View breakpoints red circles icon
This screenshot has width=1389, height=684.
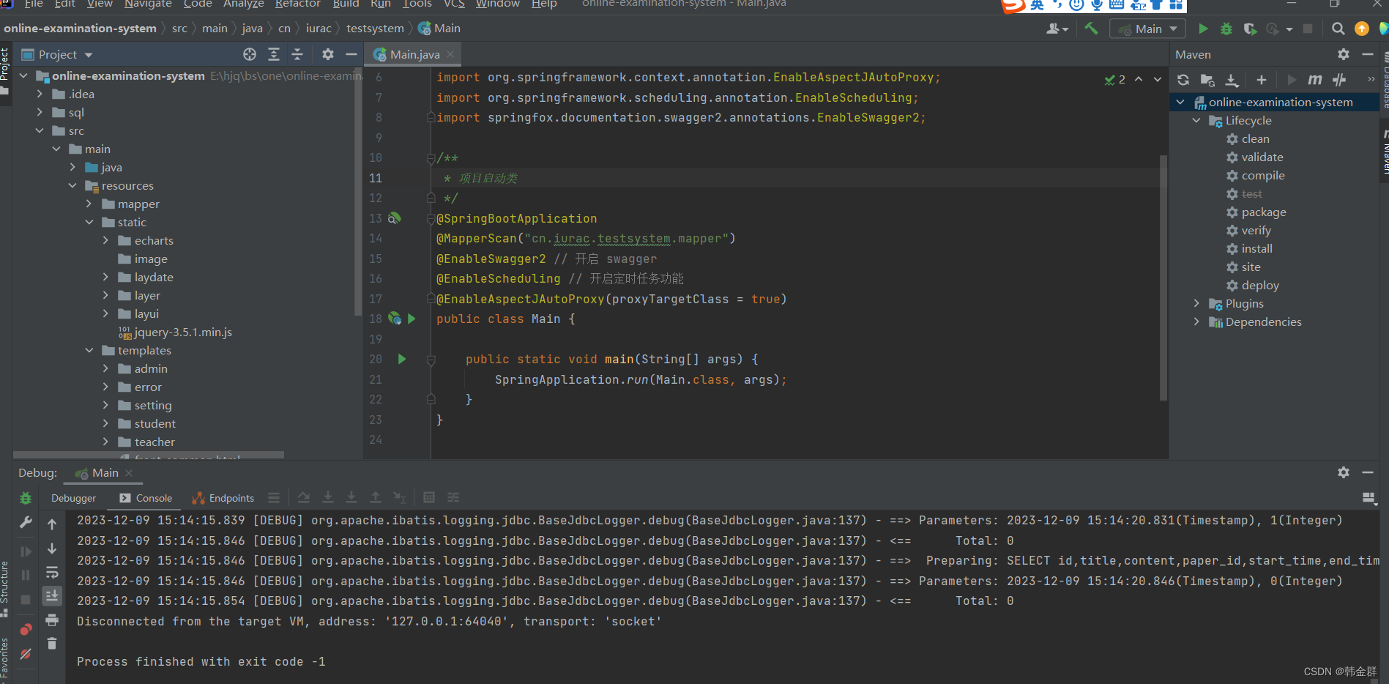click(26, 629)
